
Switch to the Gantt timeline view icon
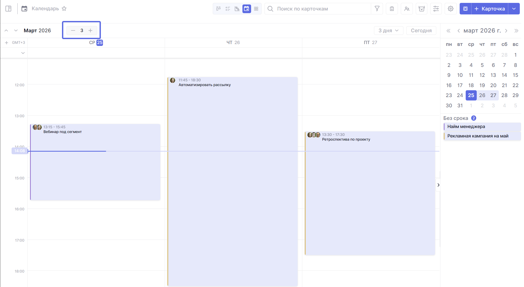click(x=237, y=9)
